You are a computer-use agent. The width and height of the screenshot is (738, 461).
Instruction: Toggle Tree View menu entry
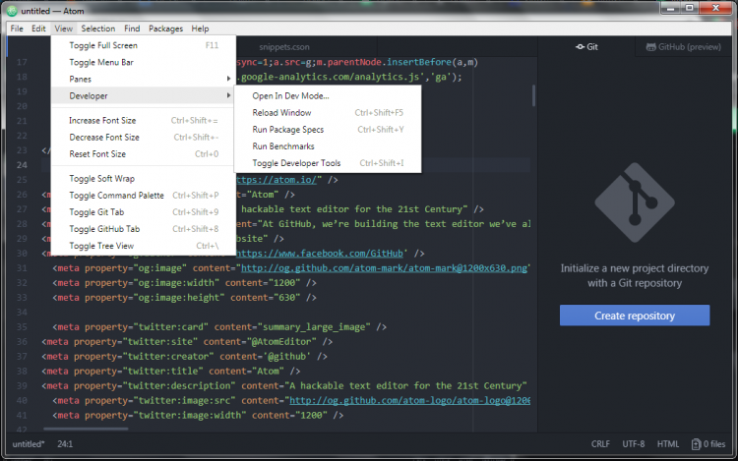click(x=143, y=246)
